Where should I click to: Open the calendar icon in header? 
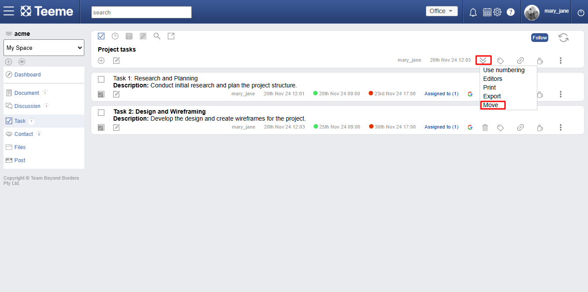(487, 12)
